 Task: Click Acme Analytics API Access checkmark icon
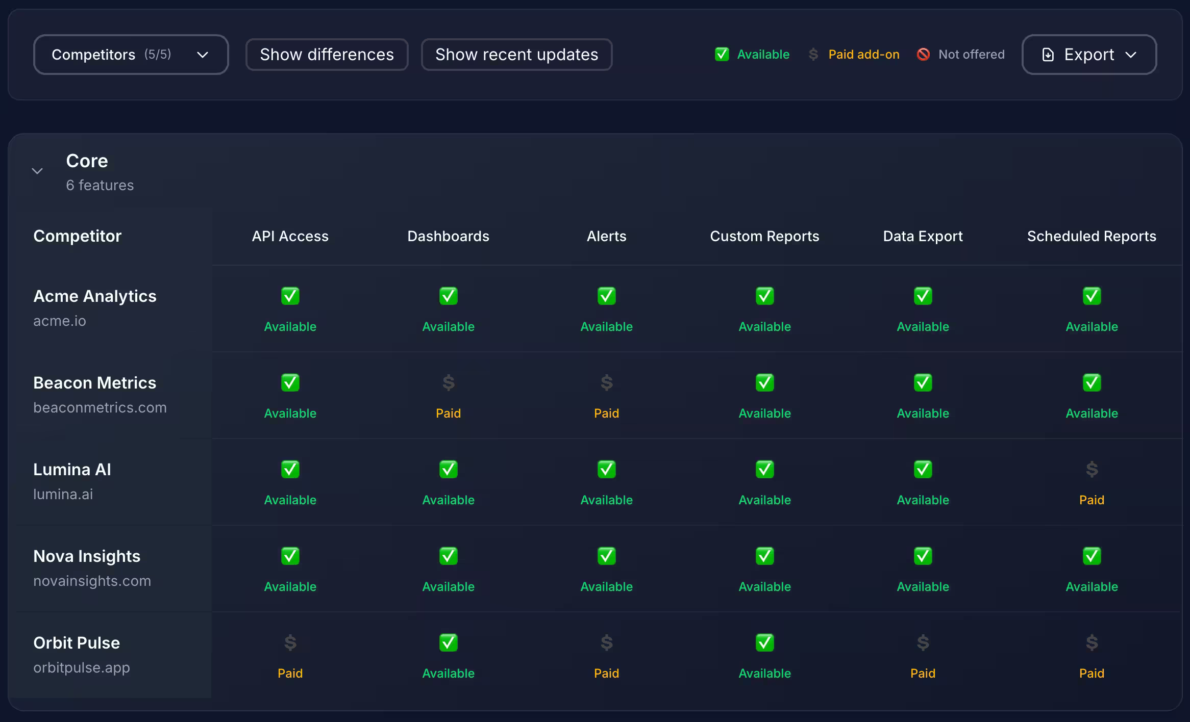(x=290, y=296)
